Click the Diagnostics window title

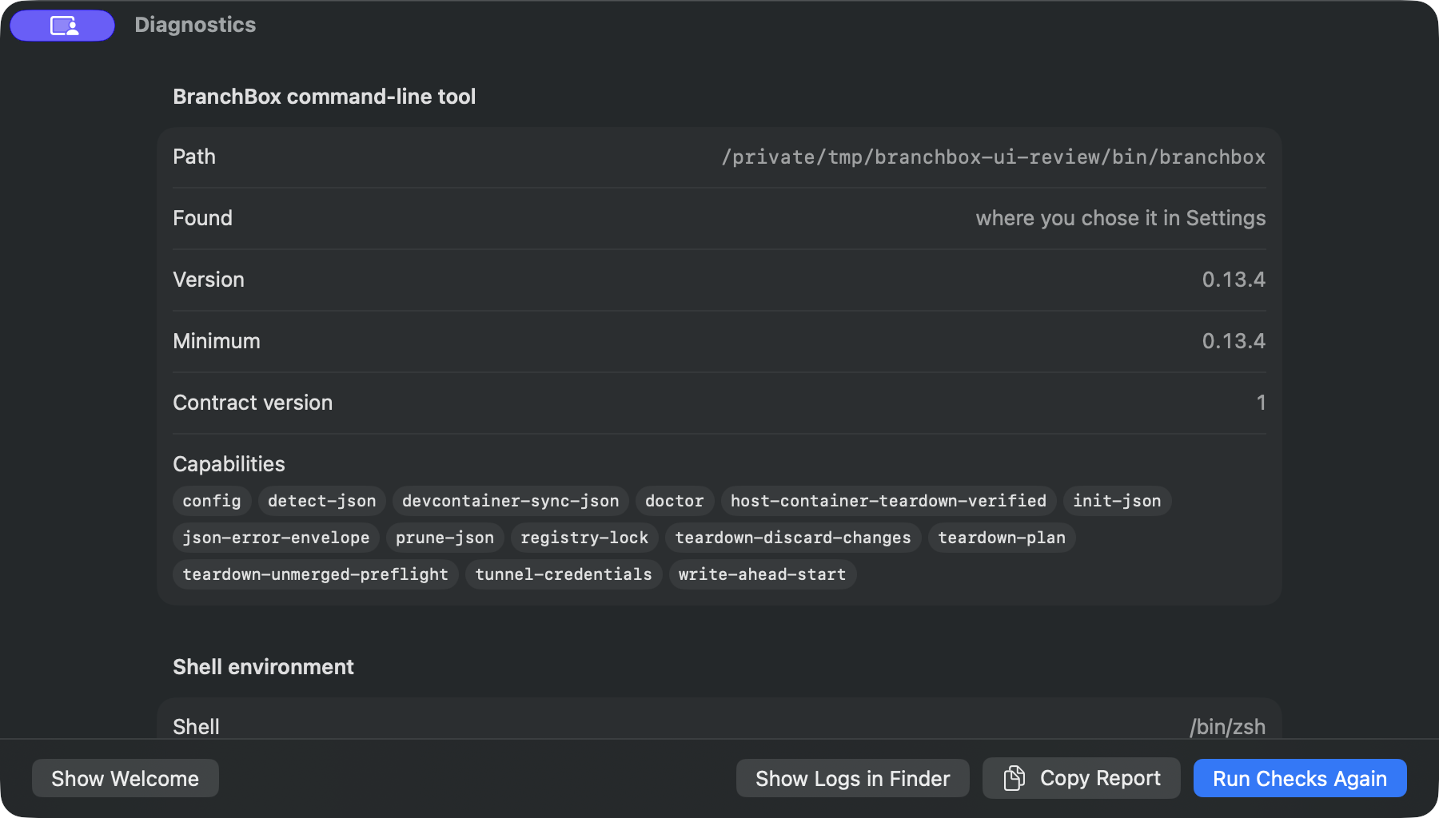click(x=195, y=25)
